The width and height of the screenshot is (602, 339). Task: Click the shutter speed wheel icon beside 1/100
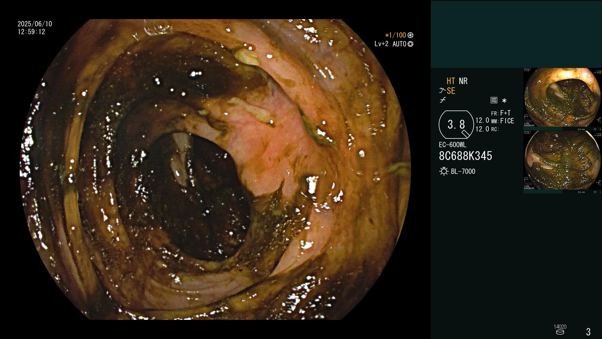[x=410, y=35]
